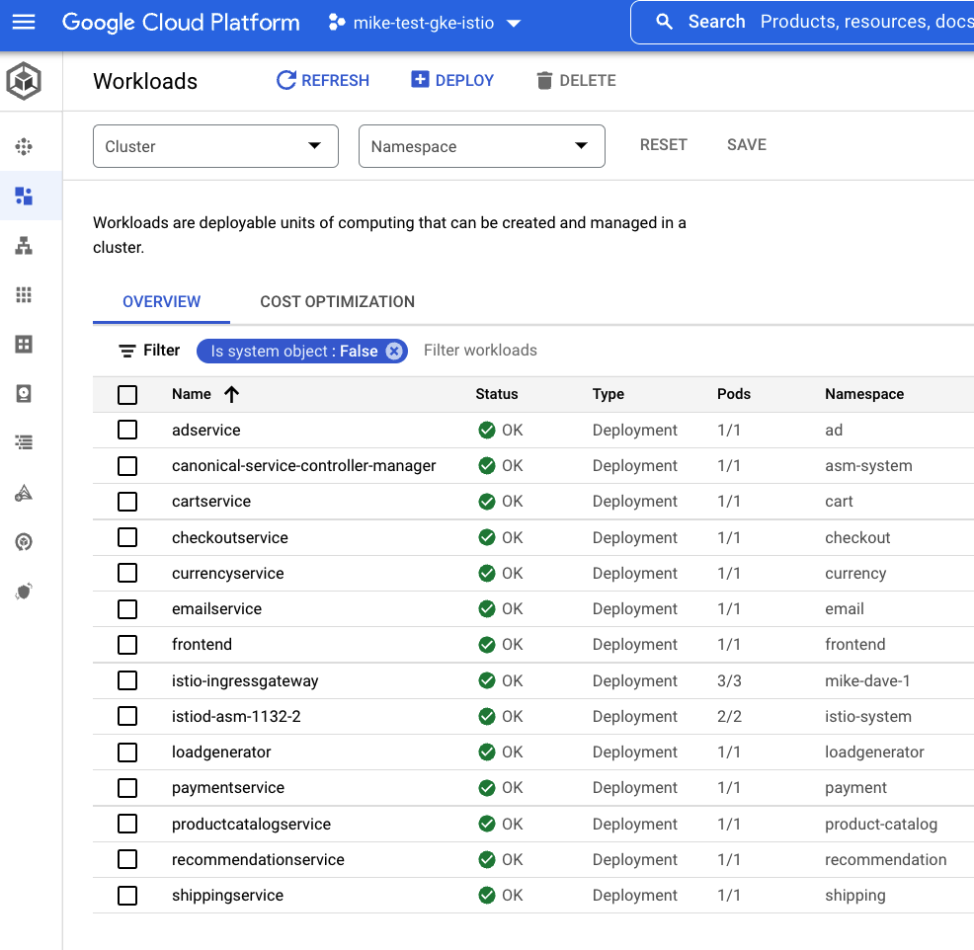Viewport: 974px width, 950px height.
Task: Click the green OK status icon for loadgenerator
Action: (487, 752)
